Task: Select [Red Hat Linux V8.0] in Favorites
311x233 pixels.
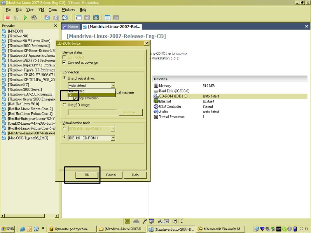Action: (23, 104)
